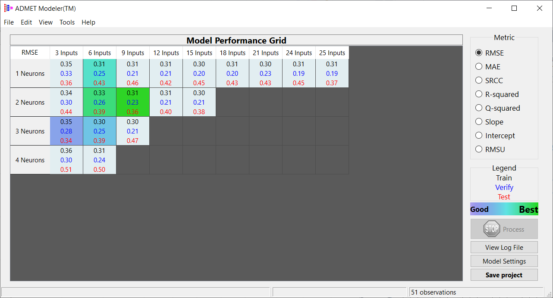Click the STOP sign Process icon
Screen dimensions: 553x298
492,229
